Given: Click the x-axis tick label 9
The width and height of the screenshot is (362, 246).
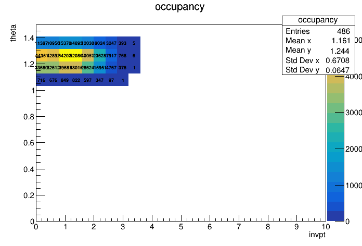Looking at the screenshot, I should tap(296, 227).
